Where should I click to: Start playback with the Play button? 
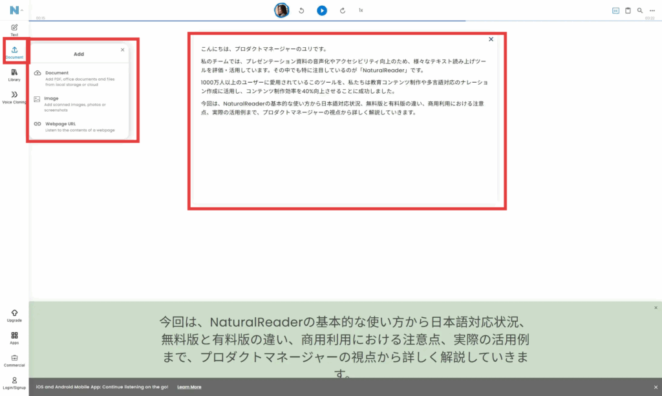tap(322, 10)
